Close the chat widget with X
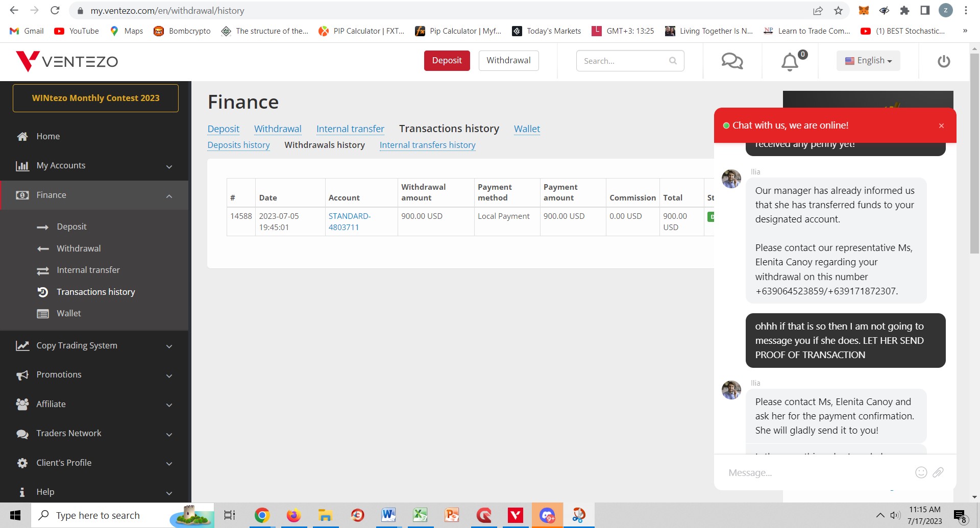The image size is (980, 528). coord(941,125)
